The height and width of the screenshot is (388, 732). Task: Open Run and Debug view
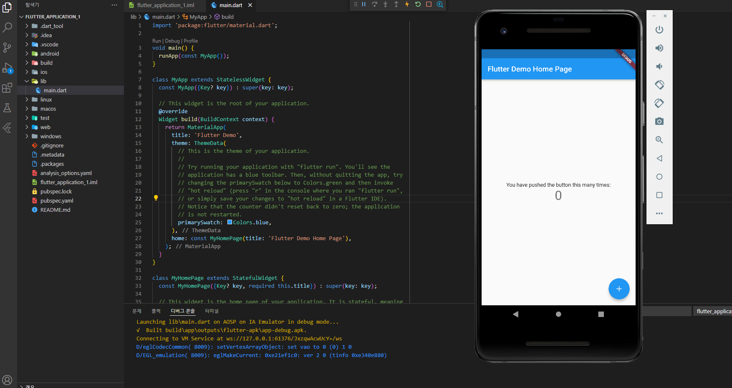[7, 68]
